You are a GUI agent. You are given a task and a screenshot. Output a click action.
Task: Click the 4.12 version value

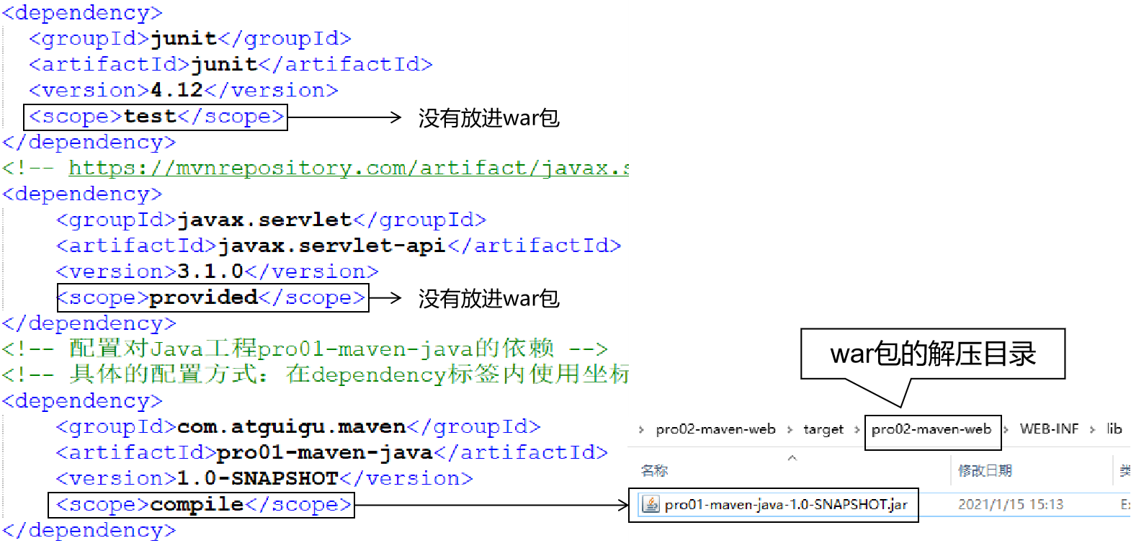click(177, 90)
